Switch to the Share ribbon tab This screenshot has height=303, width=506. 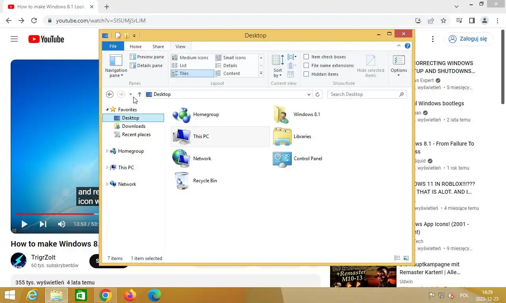tap(158, 47)
